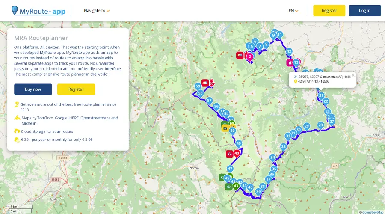Click the Spoleto town label on map
The height and width of the screenshot is (214, 385).
[x=55, y=199]
